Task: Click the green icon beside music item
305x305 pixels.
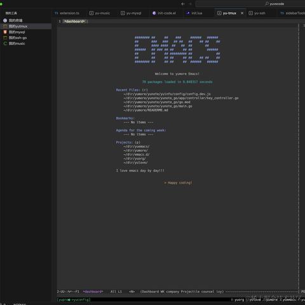Action: click(x=5, y=43)
